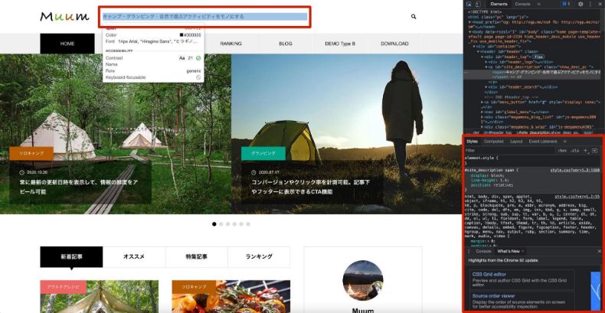Collapse the body element in DOM tree
Screen dimensions: 605x313
point(470,31)
